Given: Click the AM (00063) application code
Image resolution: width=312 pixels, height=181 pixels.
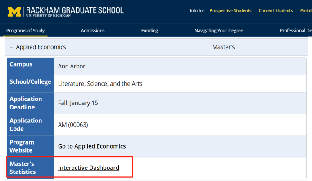Looking at the screenshot, I should 73,125.
